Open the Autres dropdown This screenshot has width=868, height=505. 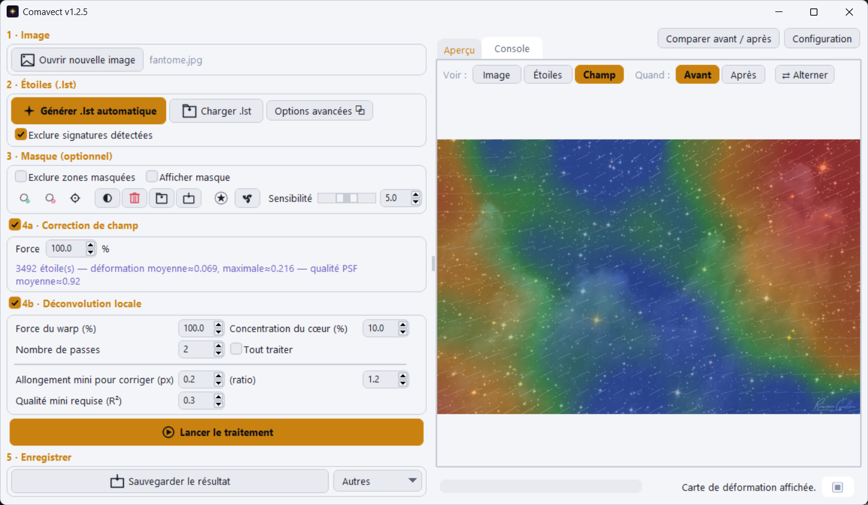(x=378, y=481)
